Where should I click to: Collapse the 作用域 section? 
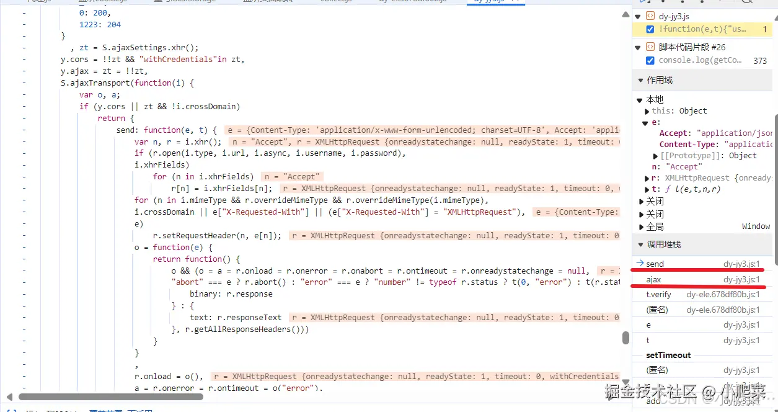(x=640, y=80)
